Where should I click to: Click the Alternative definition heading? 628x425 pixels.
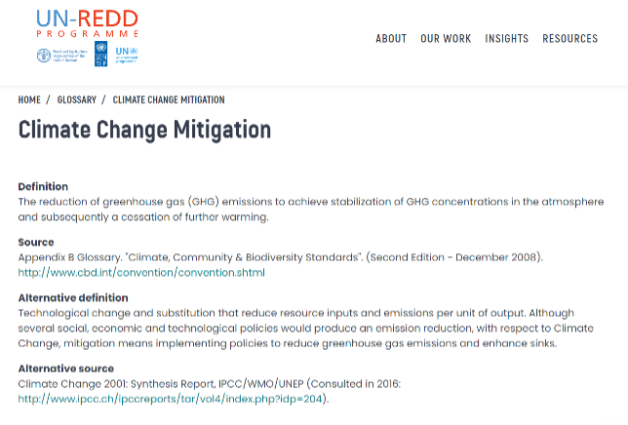(73, 297)
